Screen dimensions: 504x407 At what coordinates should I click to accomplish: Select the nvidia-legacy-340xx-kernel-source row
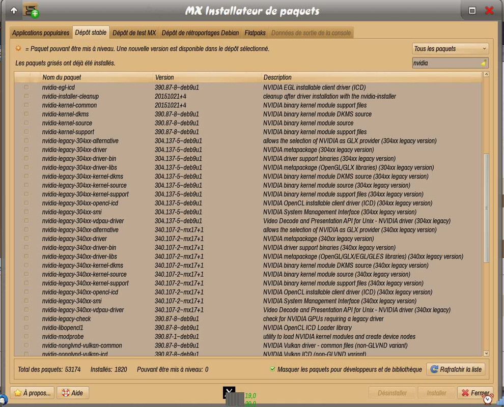click(x=248, y=274)
